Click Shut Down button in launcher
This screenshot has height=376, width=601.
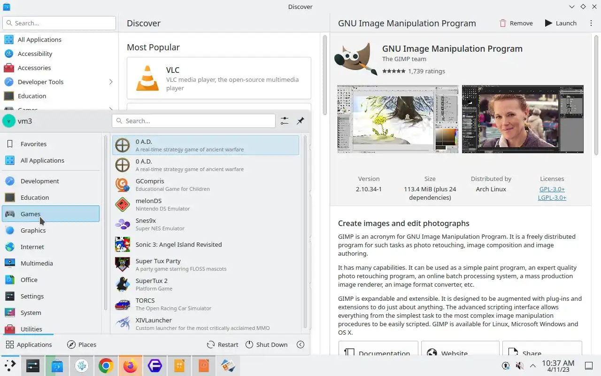(266, 345)
